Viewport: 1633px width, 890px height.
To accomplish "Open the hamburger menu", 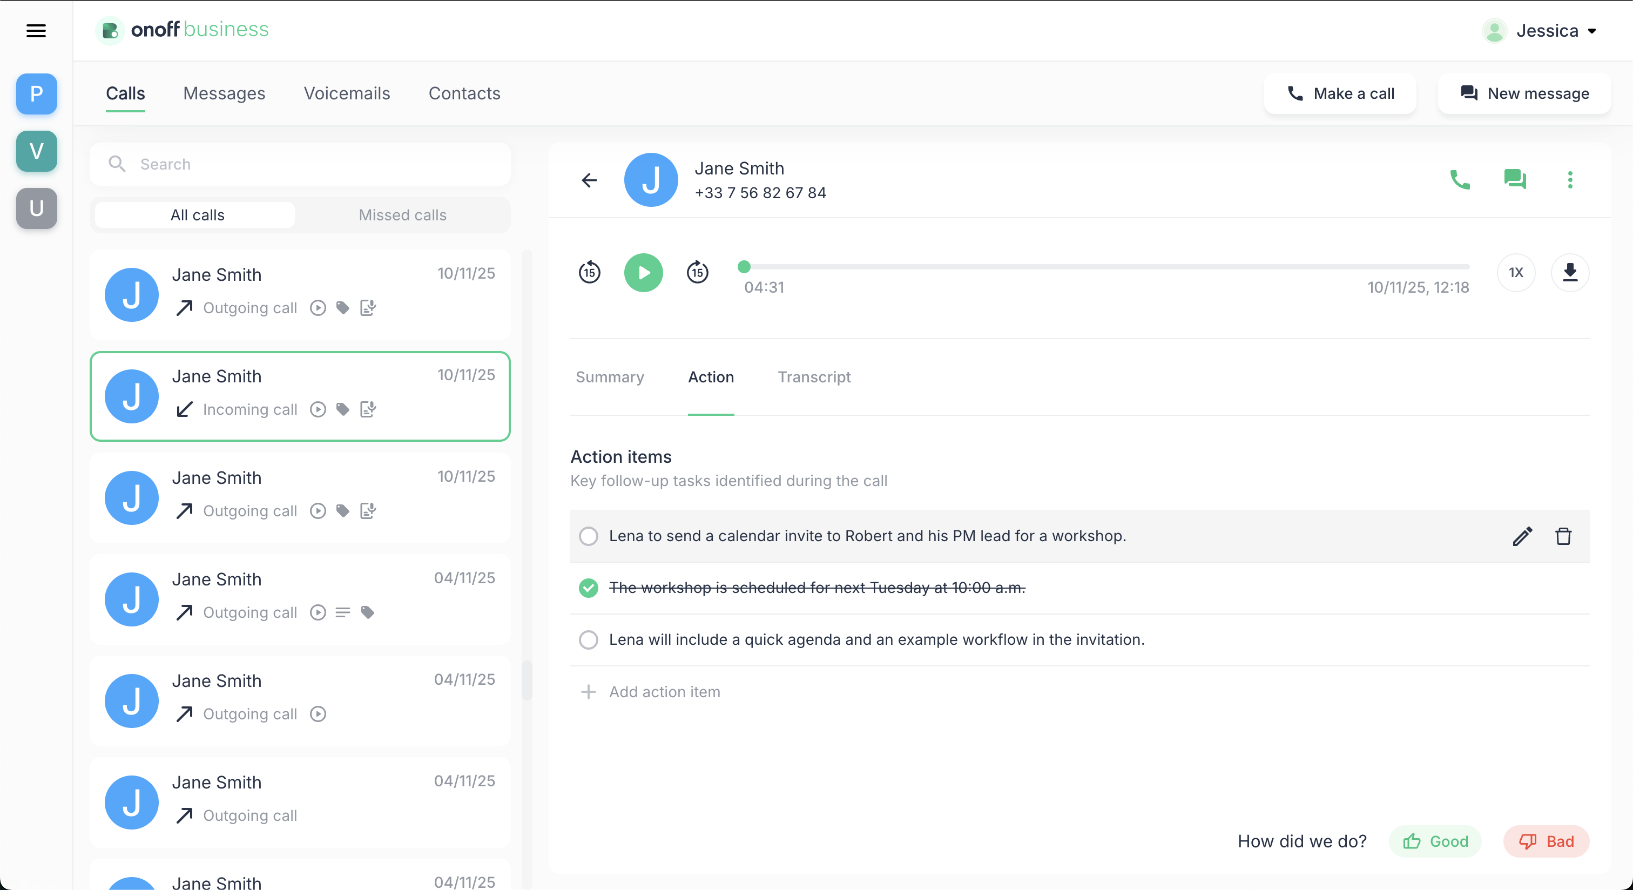I will 36,30.
